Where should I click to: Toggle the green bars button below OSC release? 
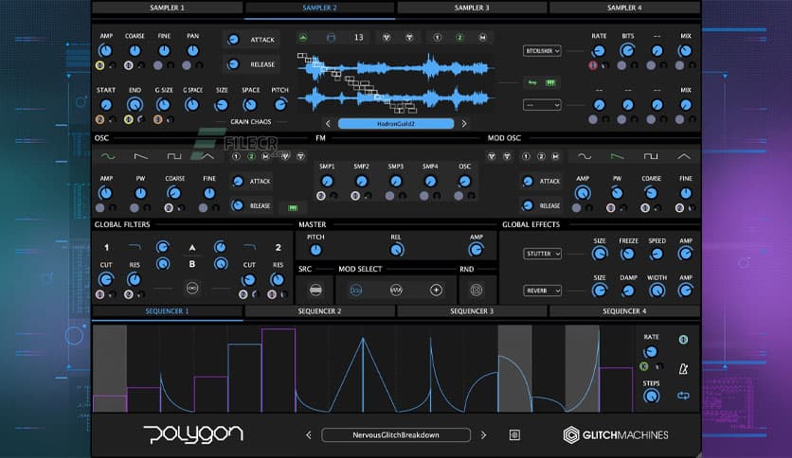(x=293, y=207)
